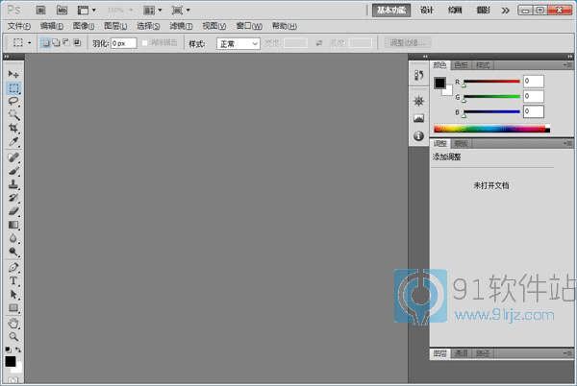Click the 基本功能 workspace button
Screen dimensions: 577x386
(x=391, y=10)
